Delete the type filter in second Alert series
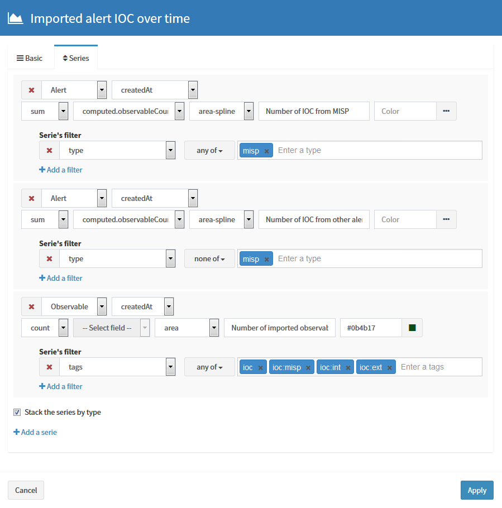 (49, 258)
